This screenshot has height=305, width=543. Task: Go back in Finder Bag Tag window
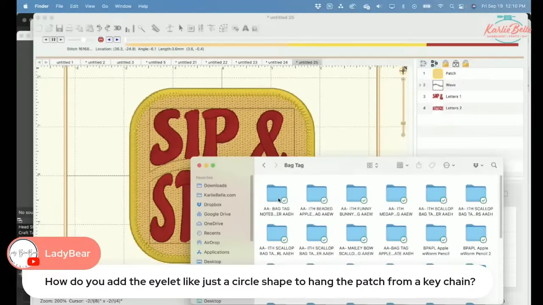tap(264, 165)
